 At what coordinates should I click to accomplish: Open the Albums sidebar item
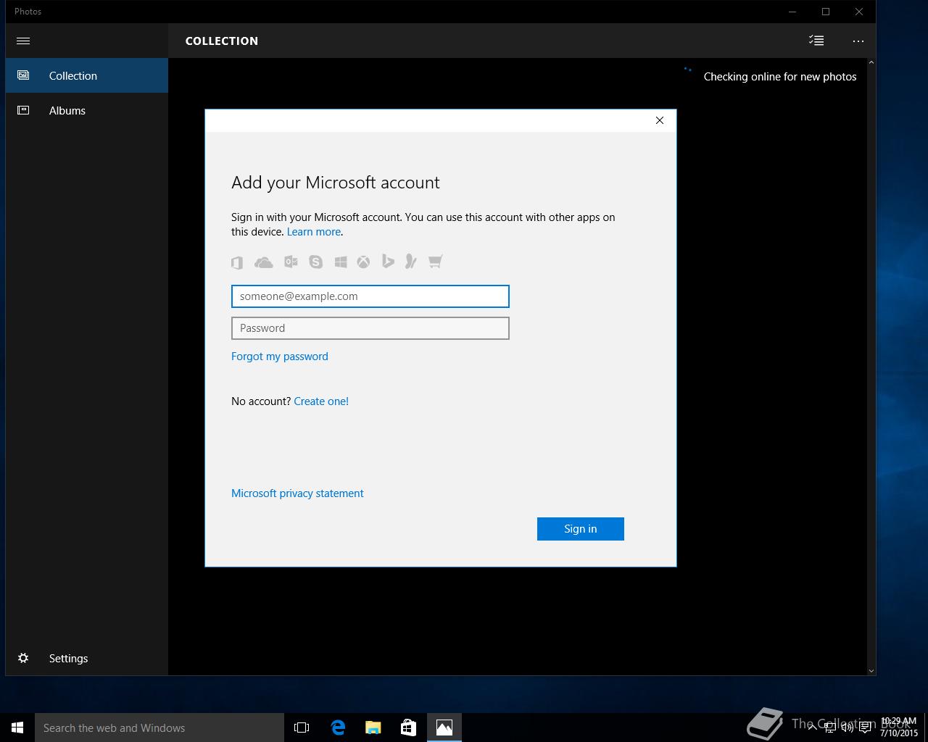(87, 110)
